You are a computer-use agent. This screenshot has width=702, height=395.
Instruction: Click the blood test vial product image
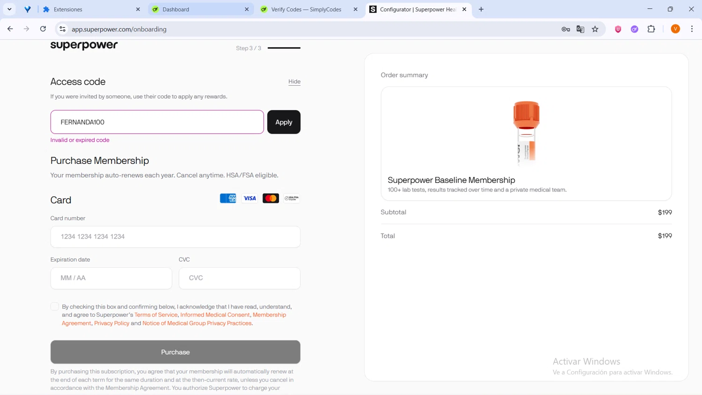526,133
